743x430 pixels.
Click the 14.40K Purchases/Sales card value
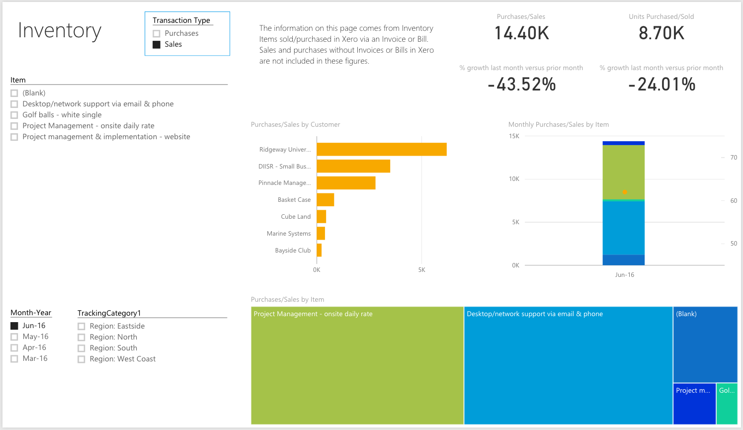[521, 33]
